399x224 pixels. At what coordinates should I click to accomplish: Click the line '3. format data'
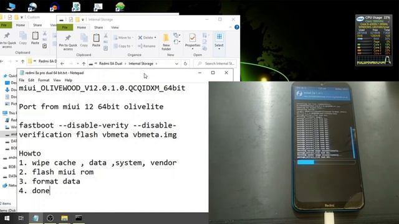(x=50, y=181)
